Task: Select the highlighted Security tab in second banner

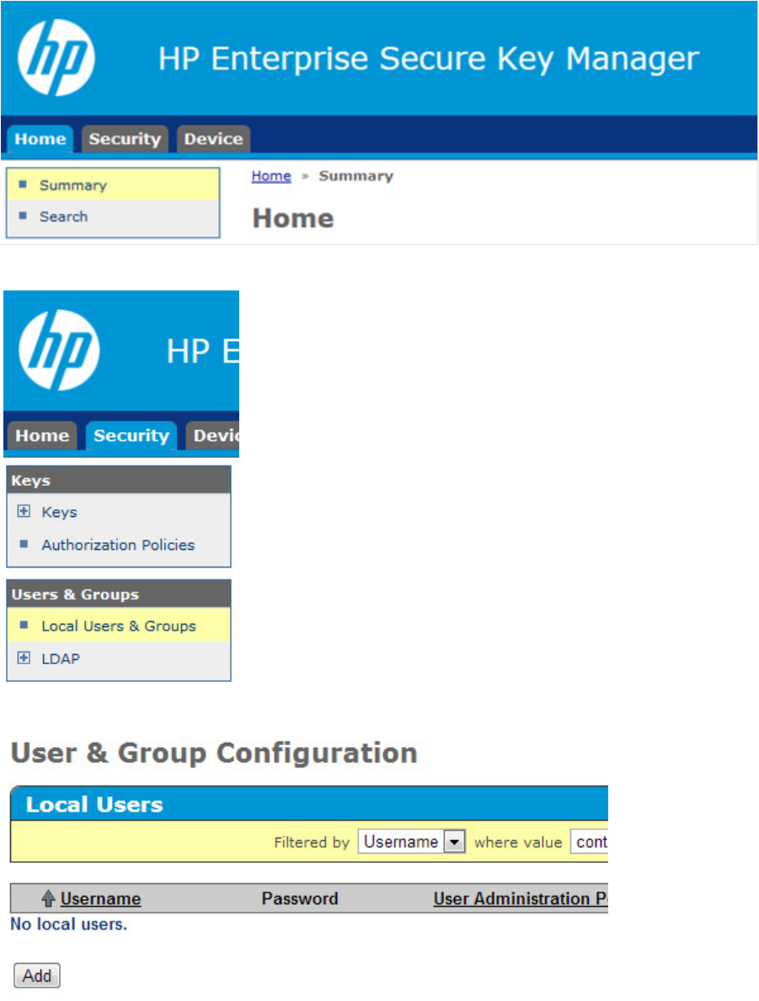Action: tap(131, 435)
